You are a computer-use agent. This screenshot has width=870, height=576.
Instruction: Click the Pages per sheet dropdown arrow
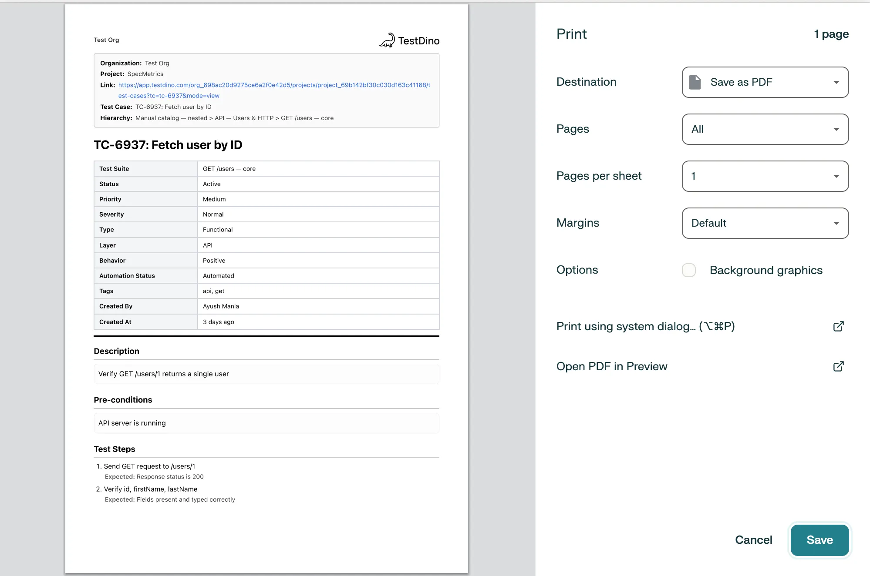click(x=836, y=176)
